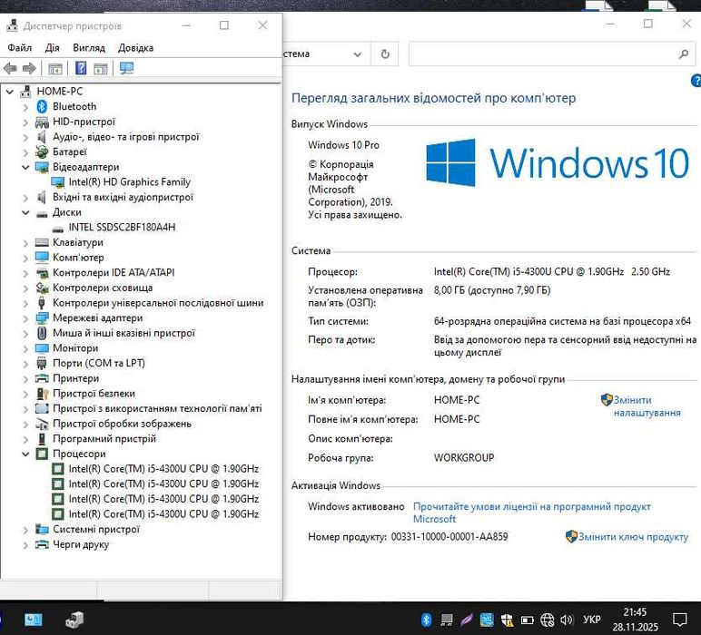Click the УКР language indicator
The height and width of the screenshot is (635, 701).
[591, 620]
